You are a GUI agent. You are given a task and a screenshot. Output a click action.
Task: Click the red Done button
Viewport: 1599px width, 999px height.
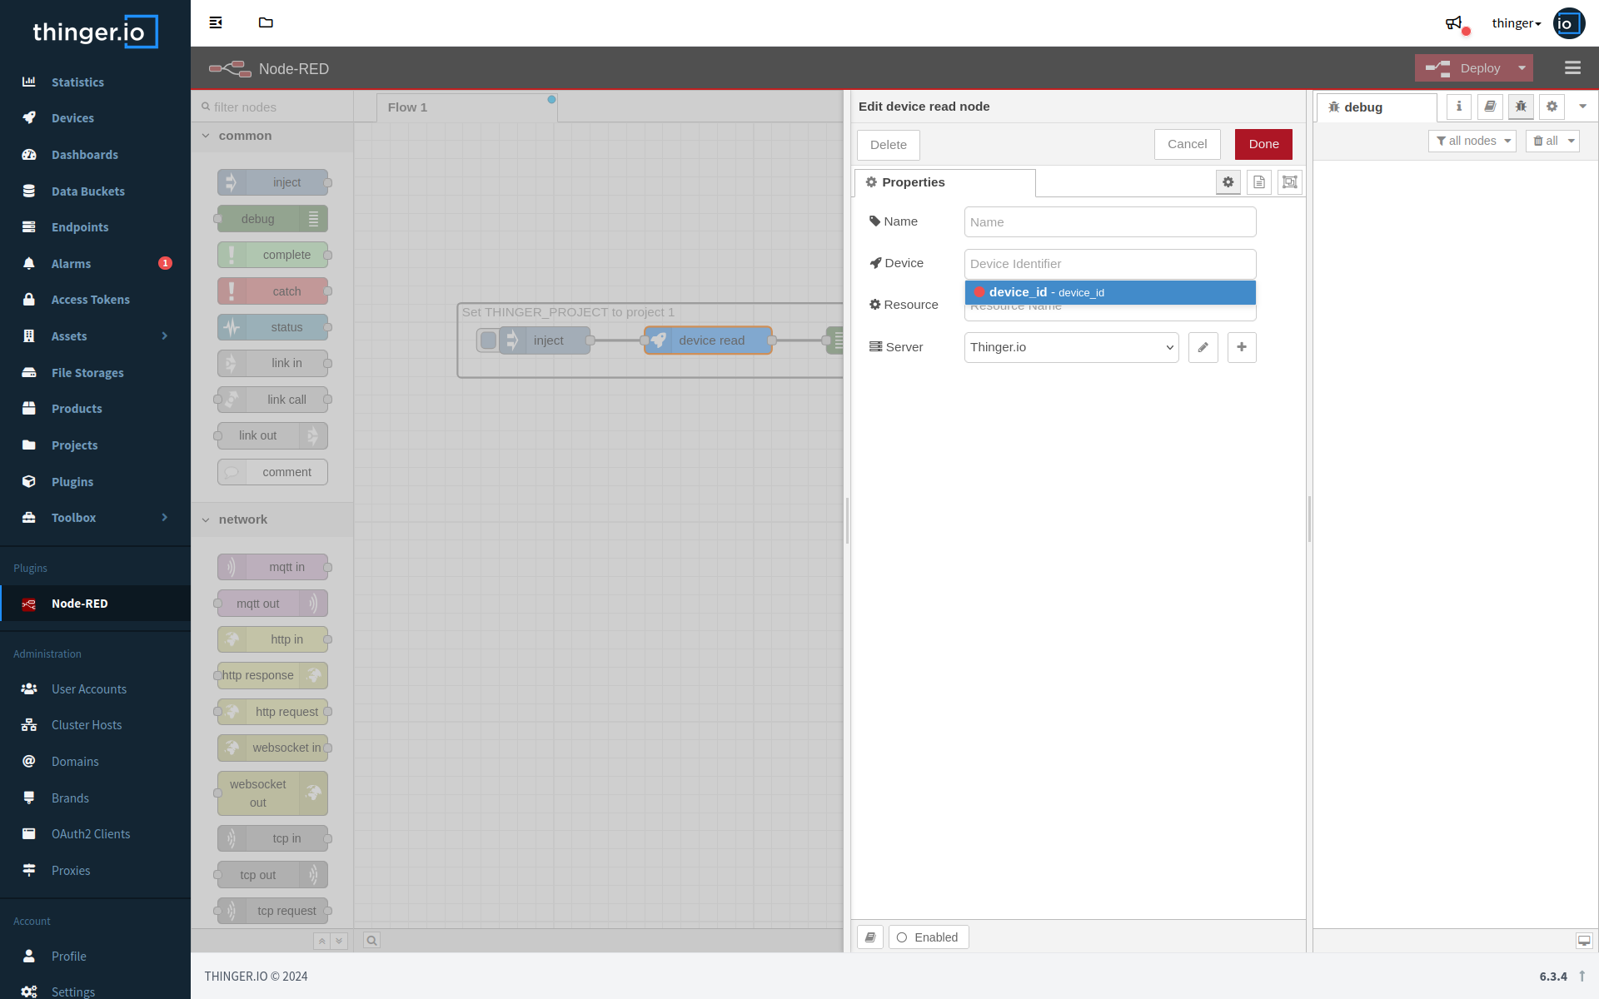click(1263, 144)
